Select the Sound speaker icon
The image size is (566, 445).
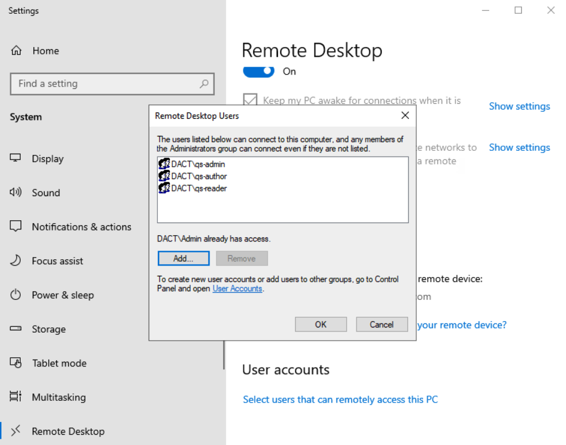tap(15, 192)
